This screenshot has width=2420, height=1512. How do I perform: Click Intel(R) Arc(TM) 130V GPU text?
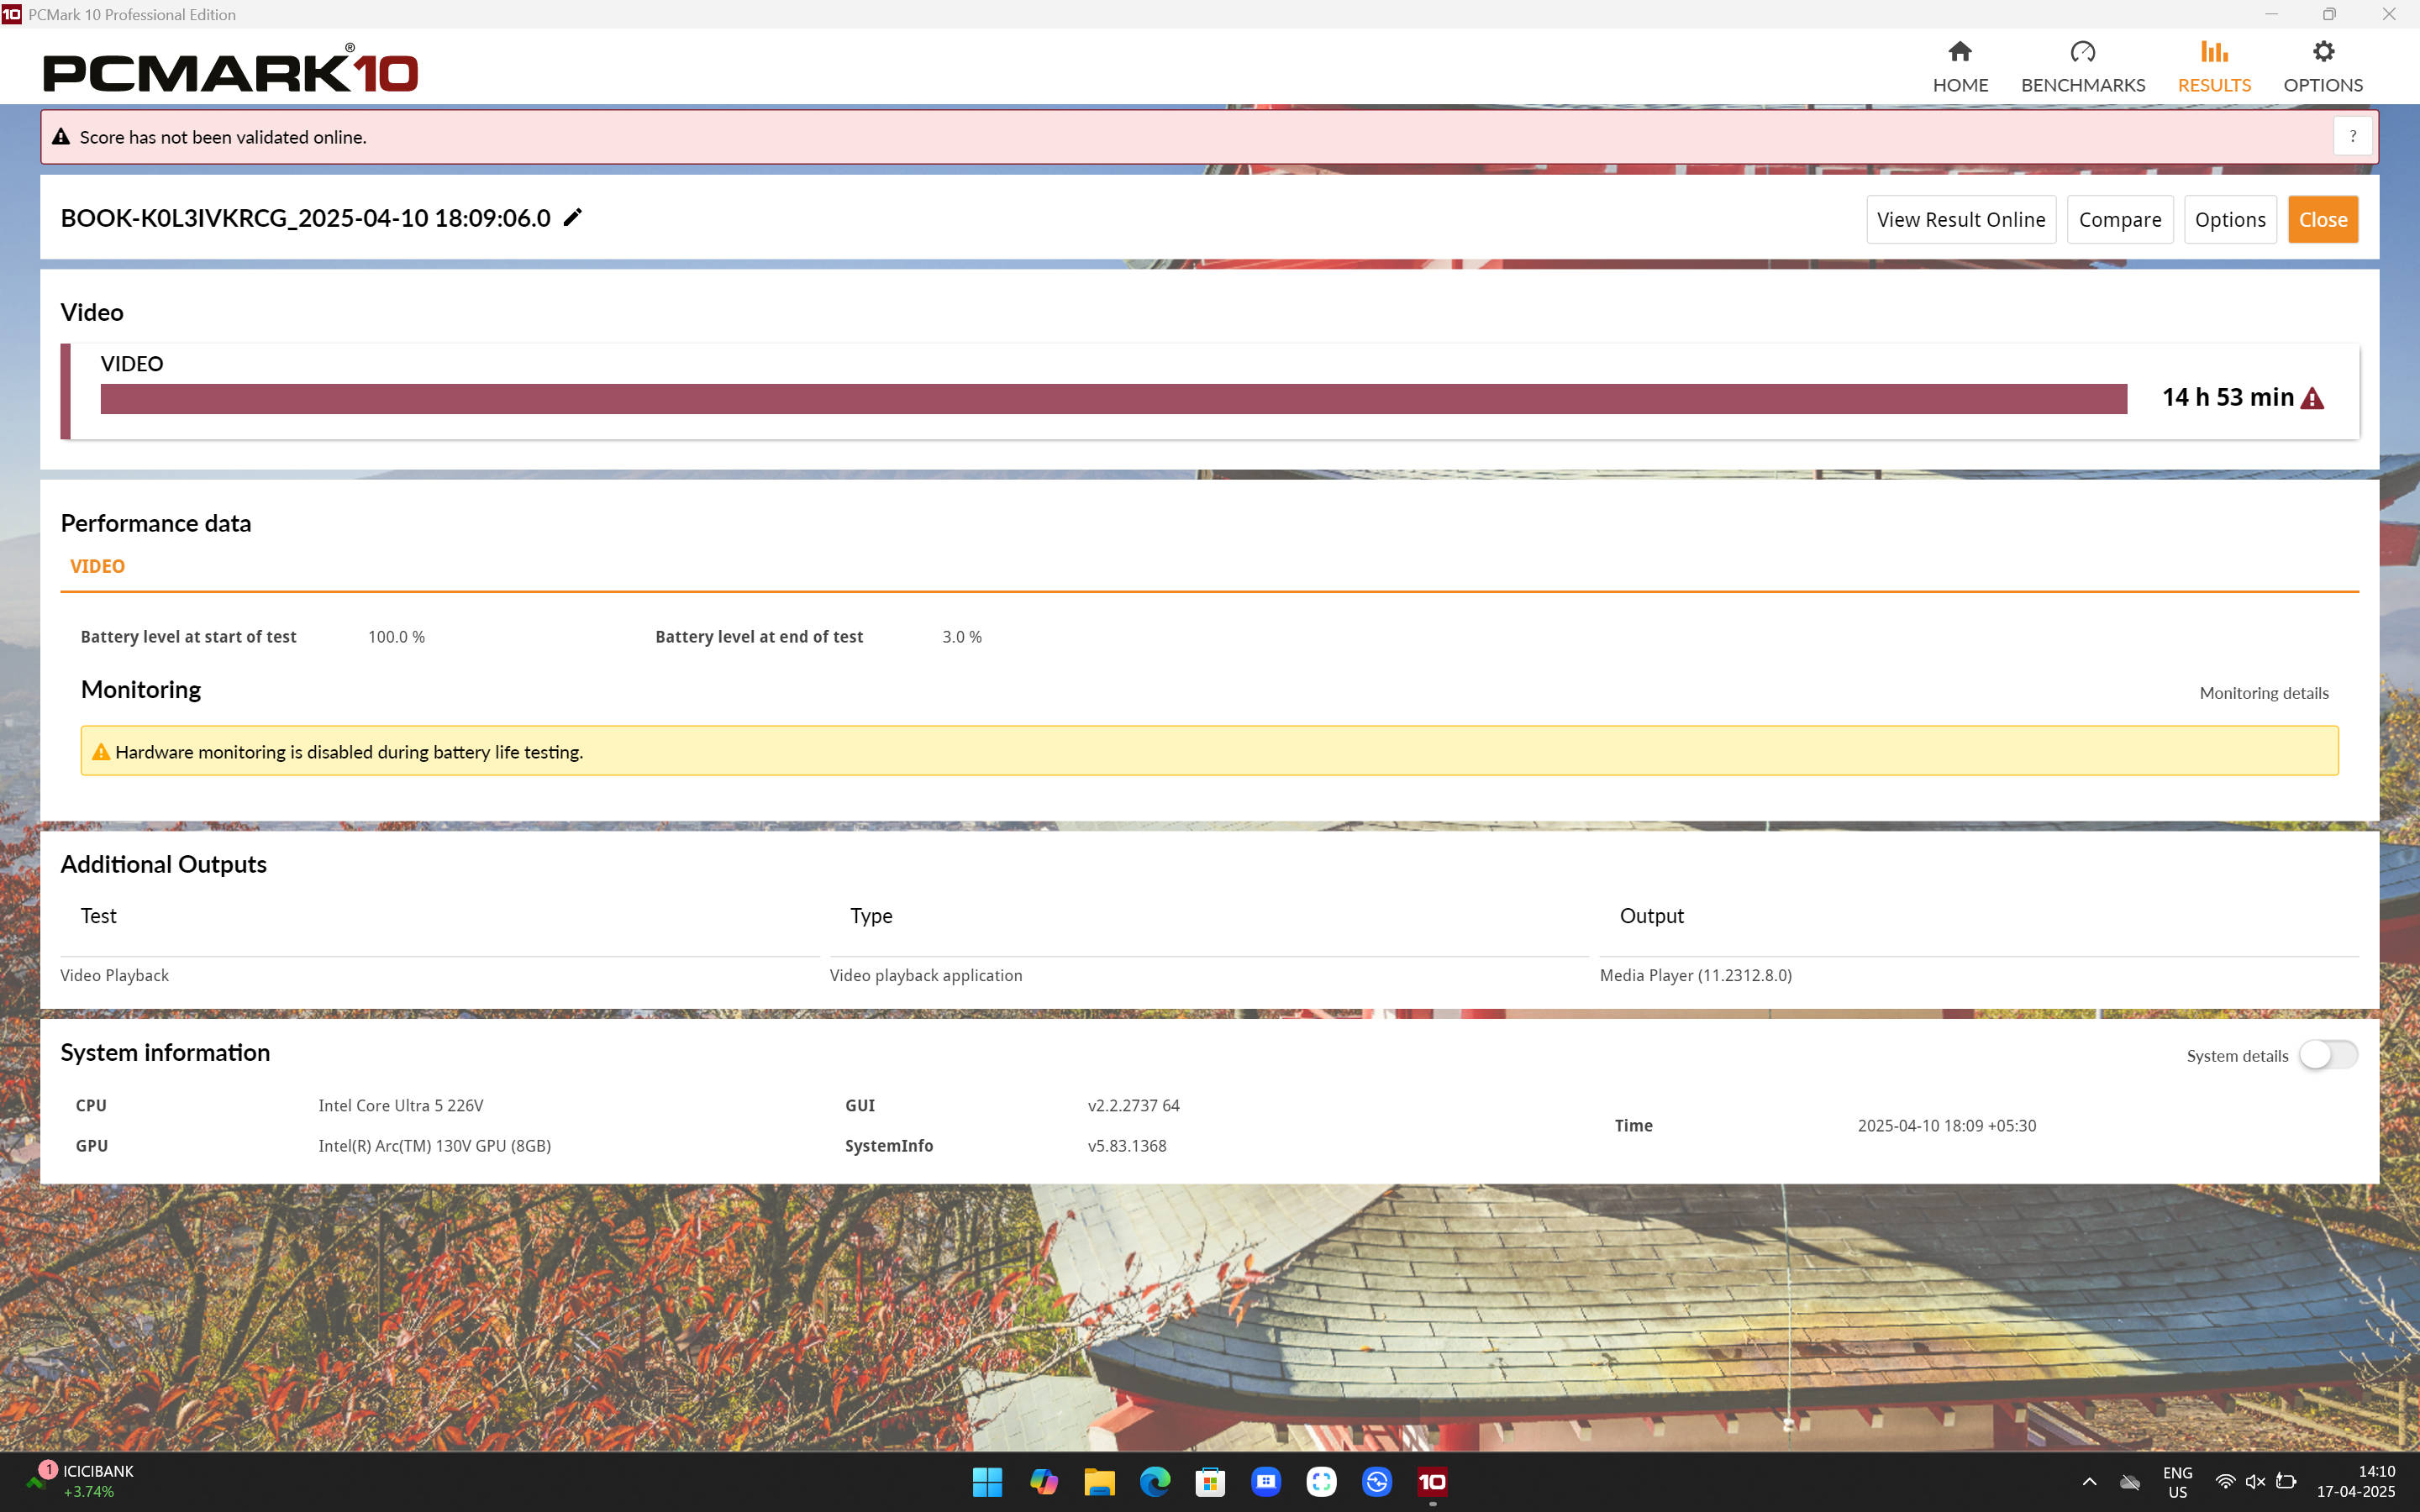[434, 1146]
